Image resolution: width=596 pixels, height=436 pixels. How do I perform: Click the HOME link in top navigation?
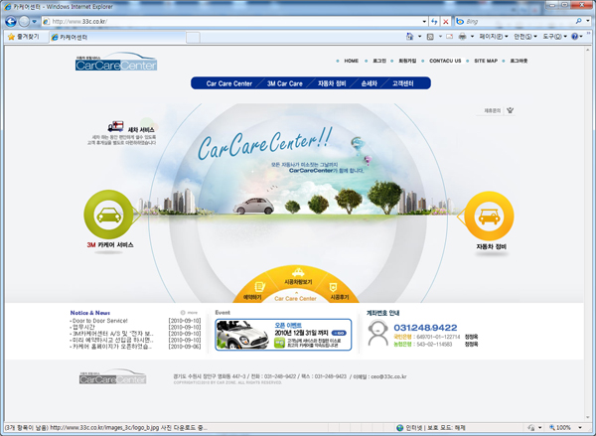(351, 61)
